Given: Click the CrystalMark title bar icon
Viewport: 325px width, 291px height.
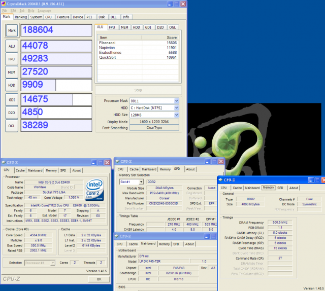Looking at the screenshot, I should click(x=4, y=4).
